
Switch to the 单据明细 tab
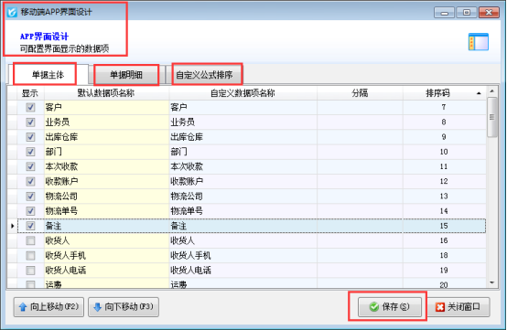click(126, 75)
